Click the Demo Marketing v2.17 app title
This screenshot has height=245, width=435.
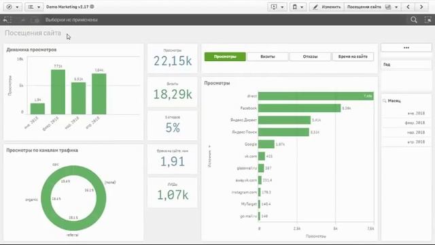(67, 7)
